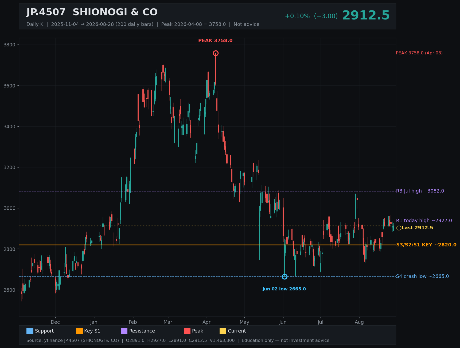Click the yellow circle beside the Last 2912.5 label
460x348 pixels.
click(399, 228)
